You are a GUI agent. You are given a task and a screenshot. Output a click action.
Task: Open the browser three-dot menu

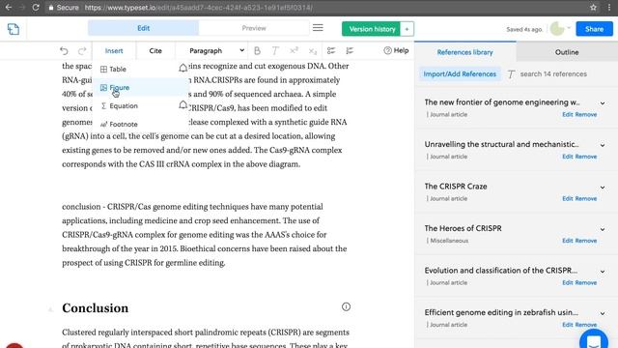(x=609, y=7)
